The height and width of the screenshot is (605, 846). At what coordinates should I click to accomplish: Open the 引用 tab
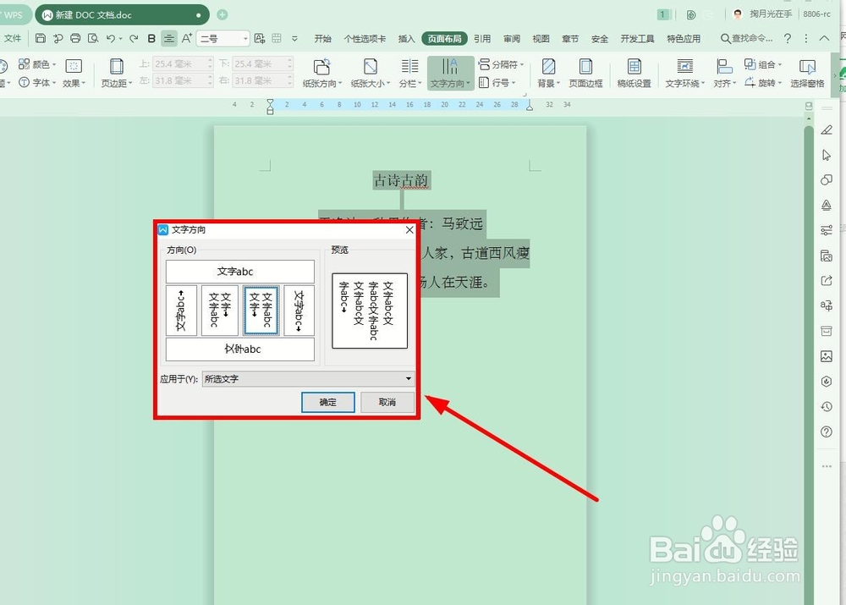(482, 38)
